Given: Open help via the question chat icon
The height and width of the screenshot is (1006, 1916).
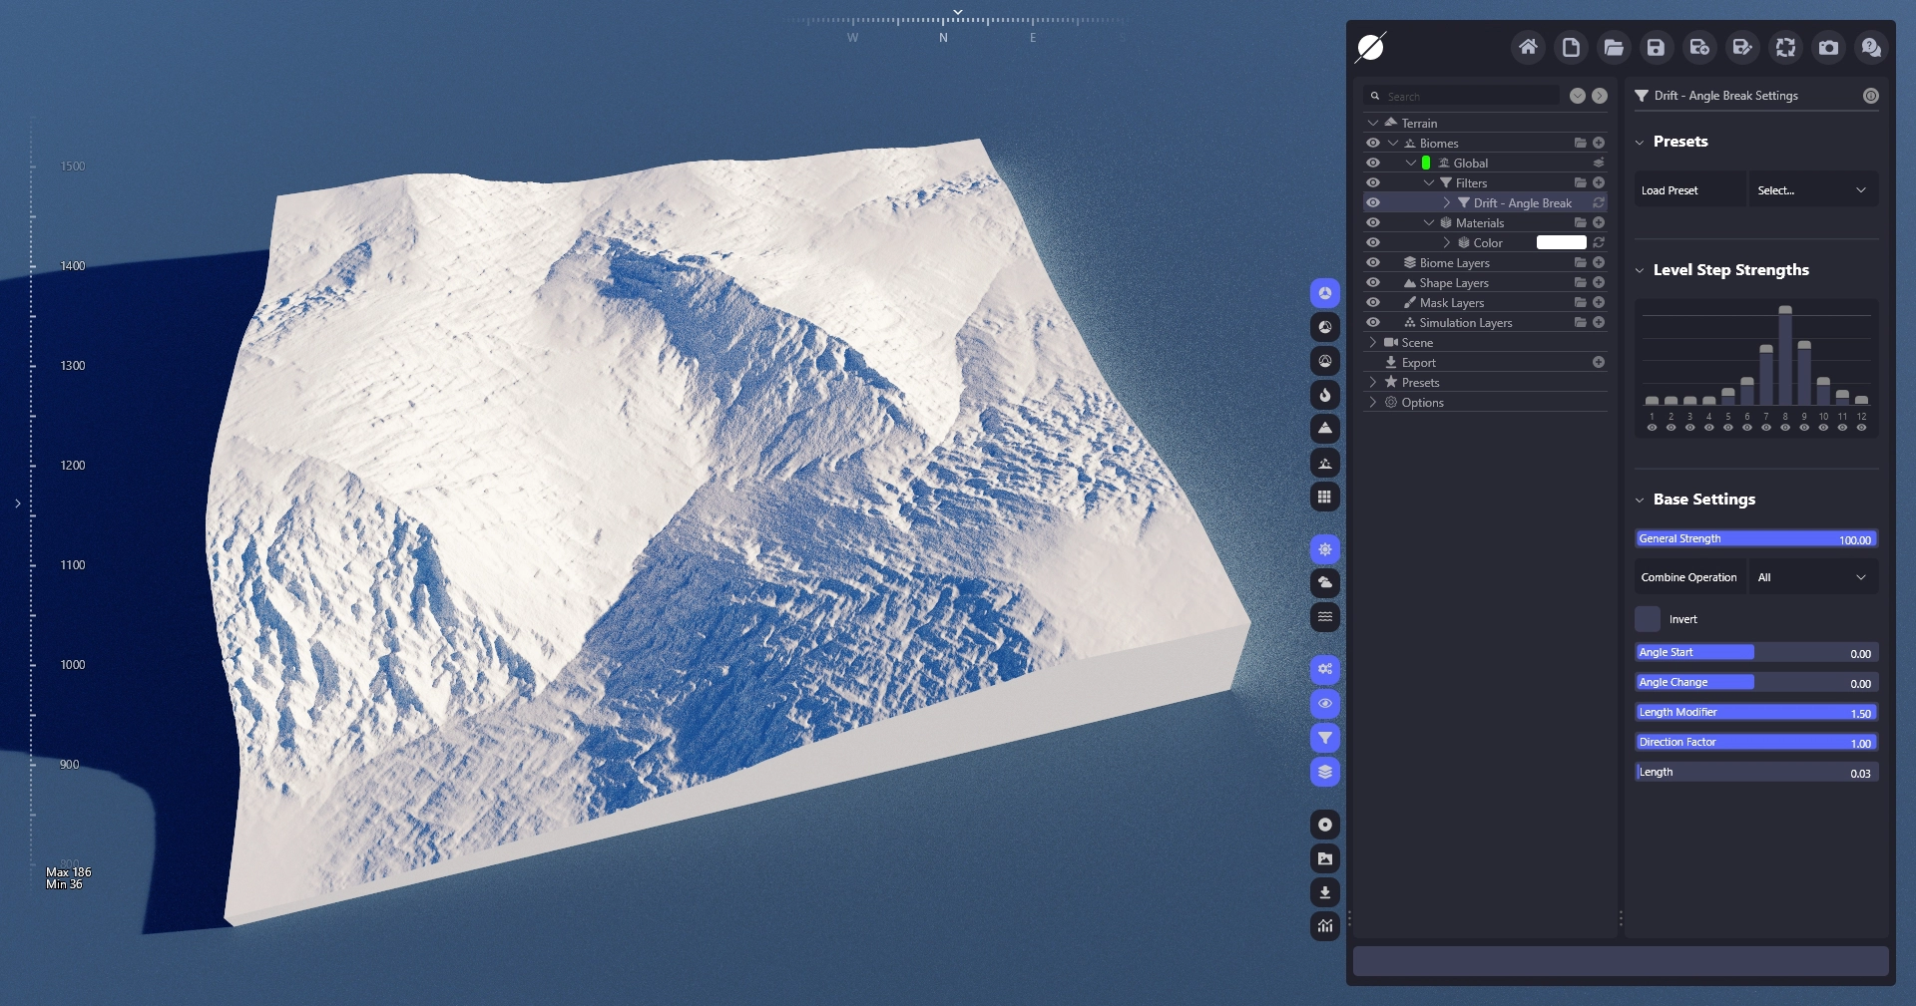Looking at the screenshot, I should [x=1871, y=47].
